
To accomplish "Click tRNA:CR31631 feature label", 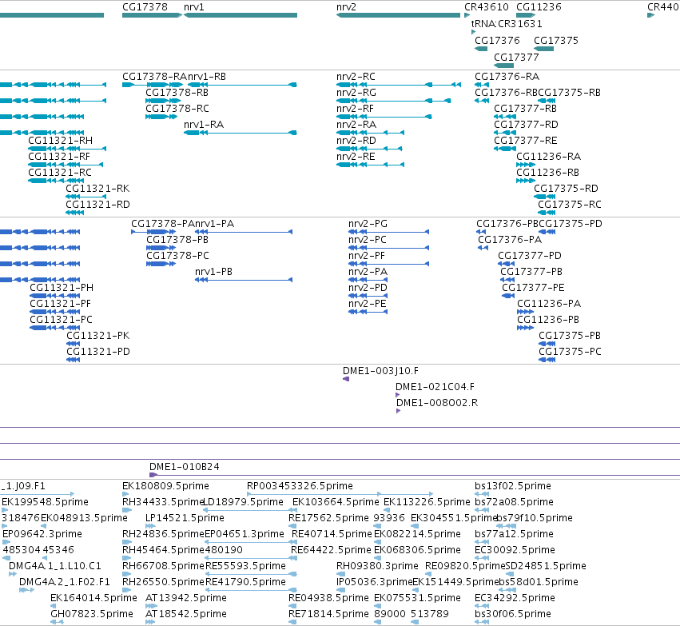I will [x=507, y=23].
